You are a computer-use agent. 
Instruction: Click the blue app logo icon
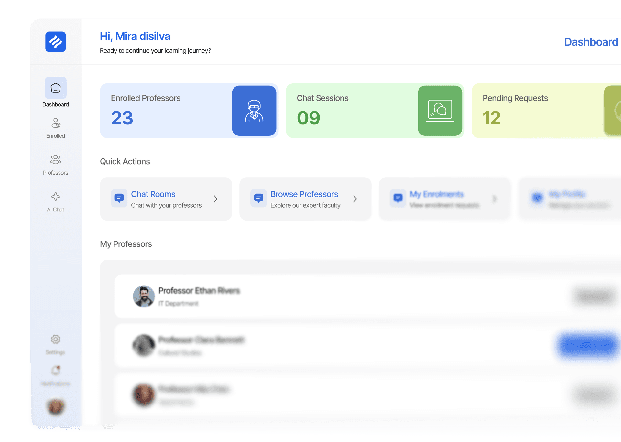pos(56,42)
